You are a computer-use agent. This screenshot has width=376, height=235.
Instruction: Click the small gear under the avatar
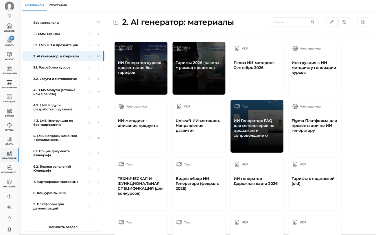coord(9,16)
